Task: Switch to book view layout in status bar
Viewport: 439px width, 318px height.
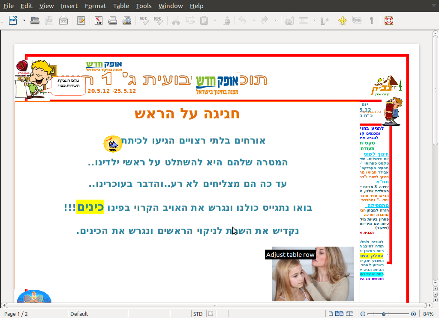Action: click(349, 314)
